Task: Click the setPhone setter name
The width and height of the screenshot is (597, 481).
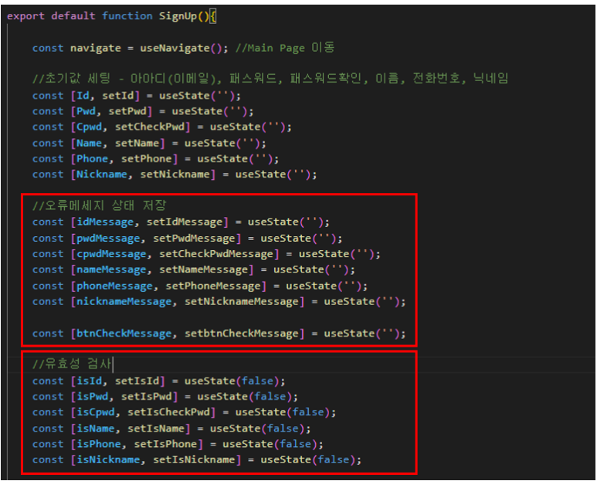Action: pos(146,159)
